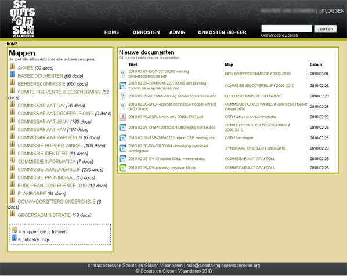The height and width of the screenshot is (276, 347).
Task: Open INFO BEHEERSCOMMISSIE map link
Action: click(247, 74)
